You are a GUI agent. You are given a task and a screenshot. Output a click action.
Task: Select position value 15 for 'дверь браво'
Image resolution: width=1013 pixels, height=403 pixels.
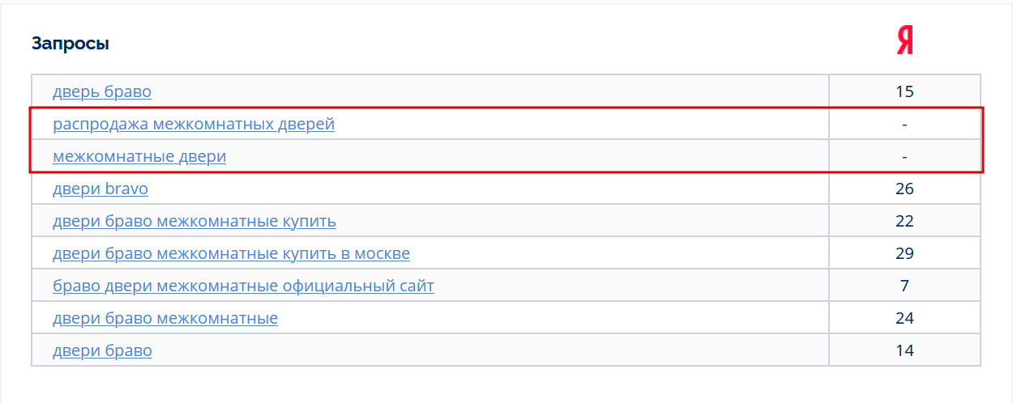pyautogui.click(x=904, y=91)
